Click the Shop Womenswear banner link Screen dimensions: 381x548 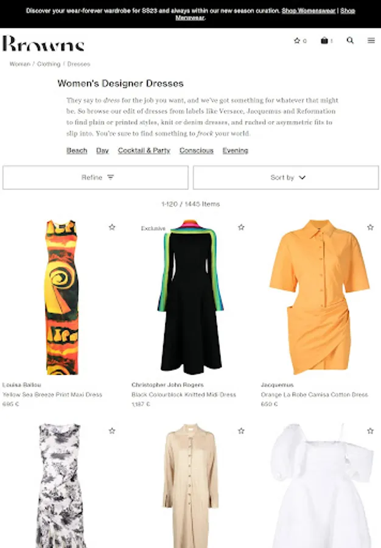tap(309, 11)
